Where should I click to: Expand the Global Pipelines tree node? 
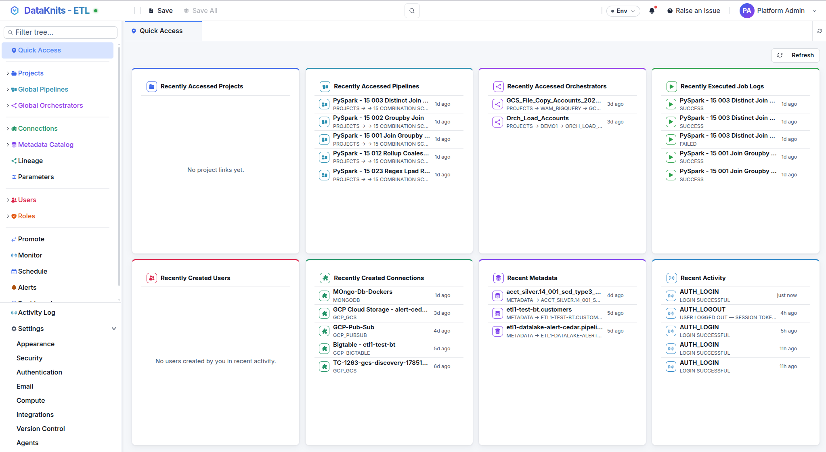click(8, 89)
